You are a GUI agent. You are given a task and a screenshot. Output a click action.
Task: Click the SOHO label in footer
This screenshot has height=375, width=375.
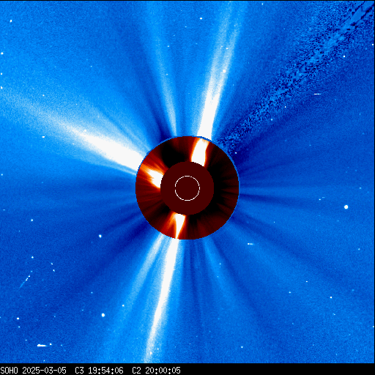coord(10,371)
